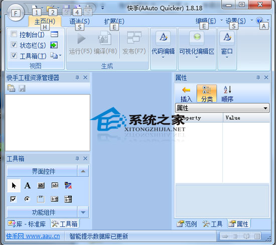Pin the 快手工程资源管理器 panel
Screen dimensions: 276x245
pyautogui.click(x=77, y=77)
